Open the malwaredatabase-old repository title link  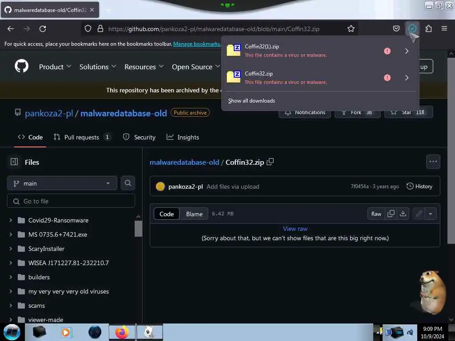(x=124, y=113)
